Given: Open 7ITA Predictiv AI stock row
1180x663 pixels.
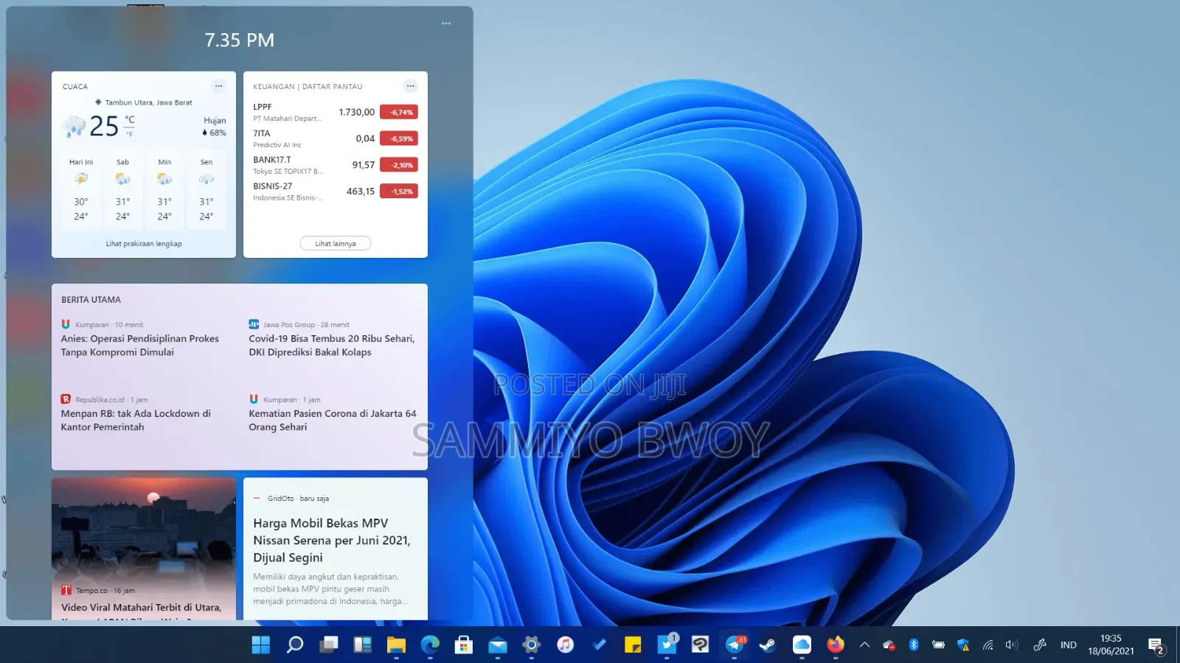Looking at the screenshot, I should [336, 138].
